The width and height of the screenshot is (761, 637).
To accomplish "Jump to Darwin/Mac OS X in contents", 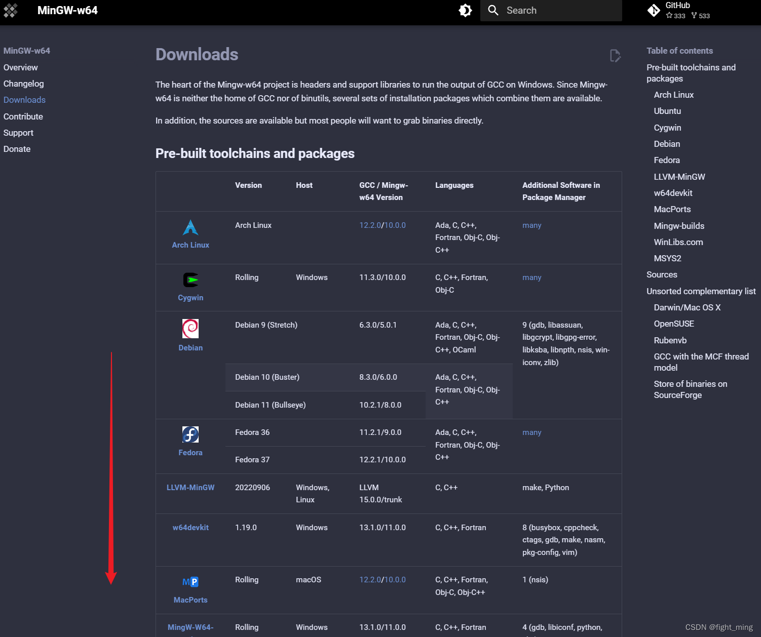I will (x=687, y=307).
